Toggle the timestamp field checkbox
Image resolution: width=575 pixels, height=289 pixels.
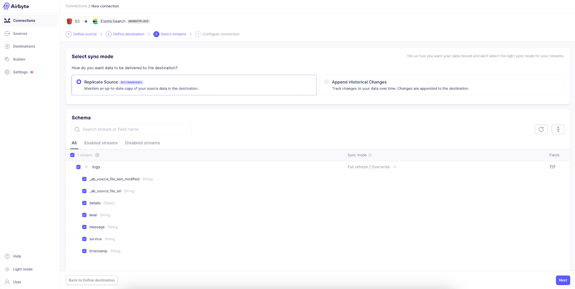(x=84, y=251)
